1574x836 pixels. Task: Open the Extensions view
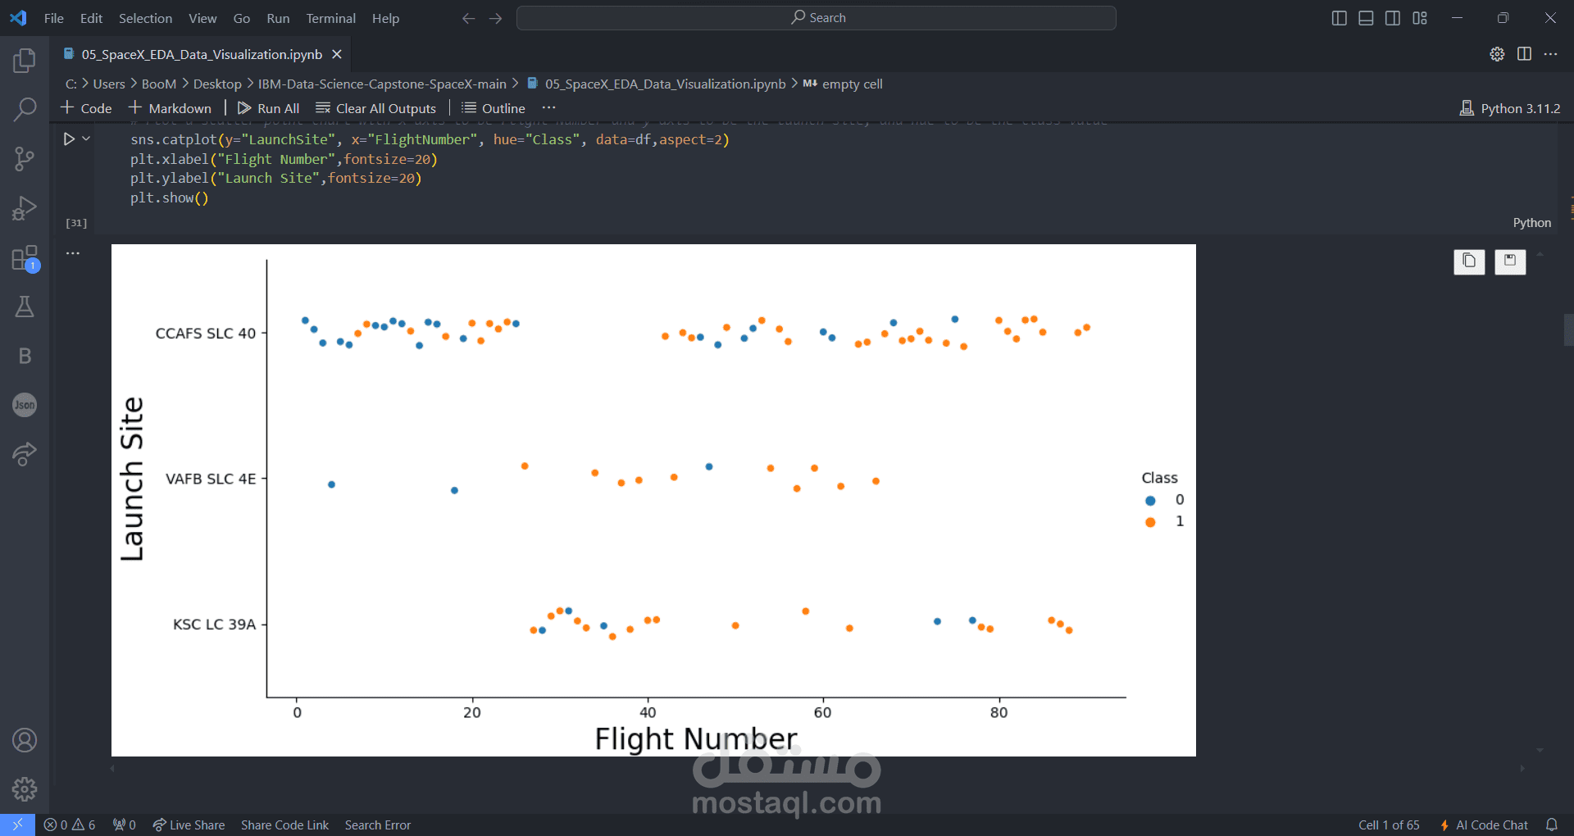25,258
